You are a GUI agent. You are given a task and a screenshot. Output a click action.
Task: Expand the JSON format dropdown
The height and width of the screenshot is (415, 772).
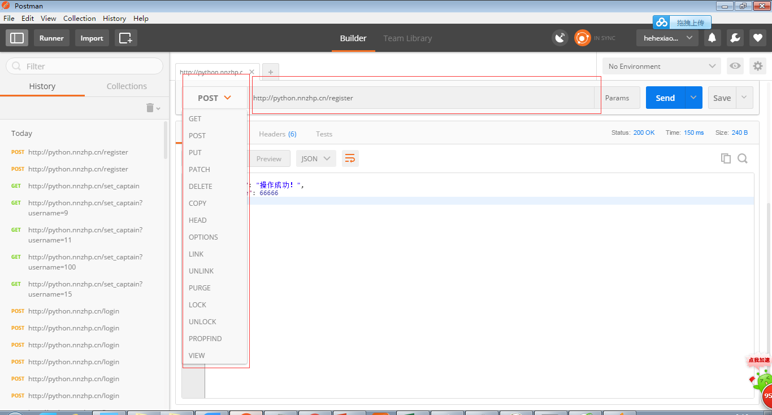coord(315,159)
